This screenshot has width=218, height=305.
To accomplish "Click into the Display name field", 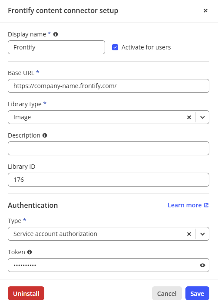I will click(56, 47).
